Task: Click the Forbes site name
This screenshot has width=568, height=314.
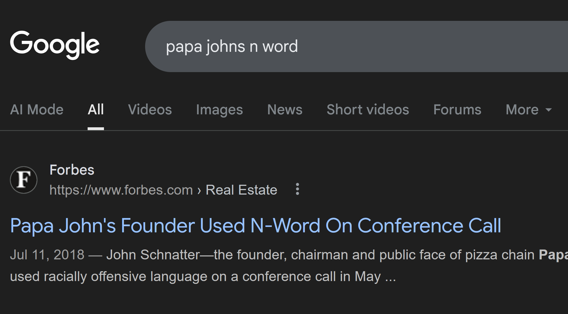Action: 72,170
